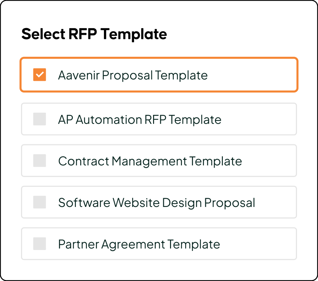318x281 pixels.
Task: Click the Select RFP Template heading
Action: coord(94,34)
